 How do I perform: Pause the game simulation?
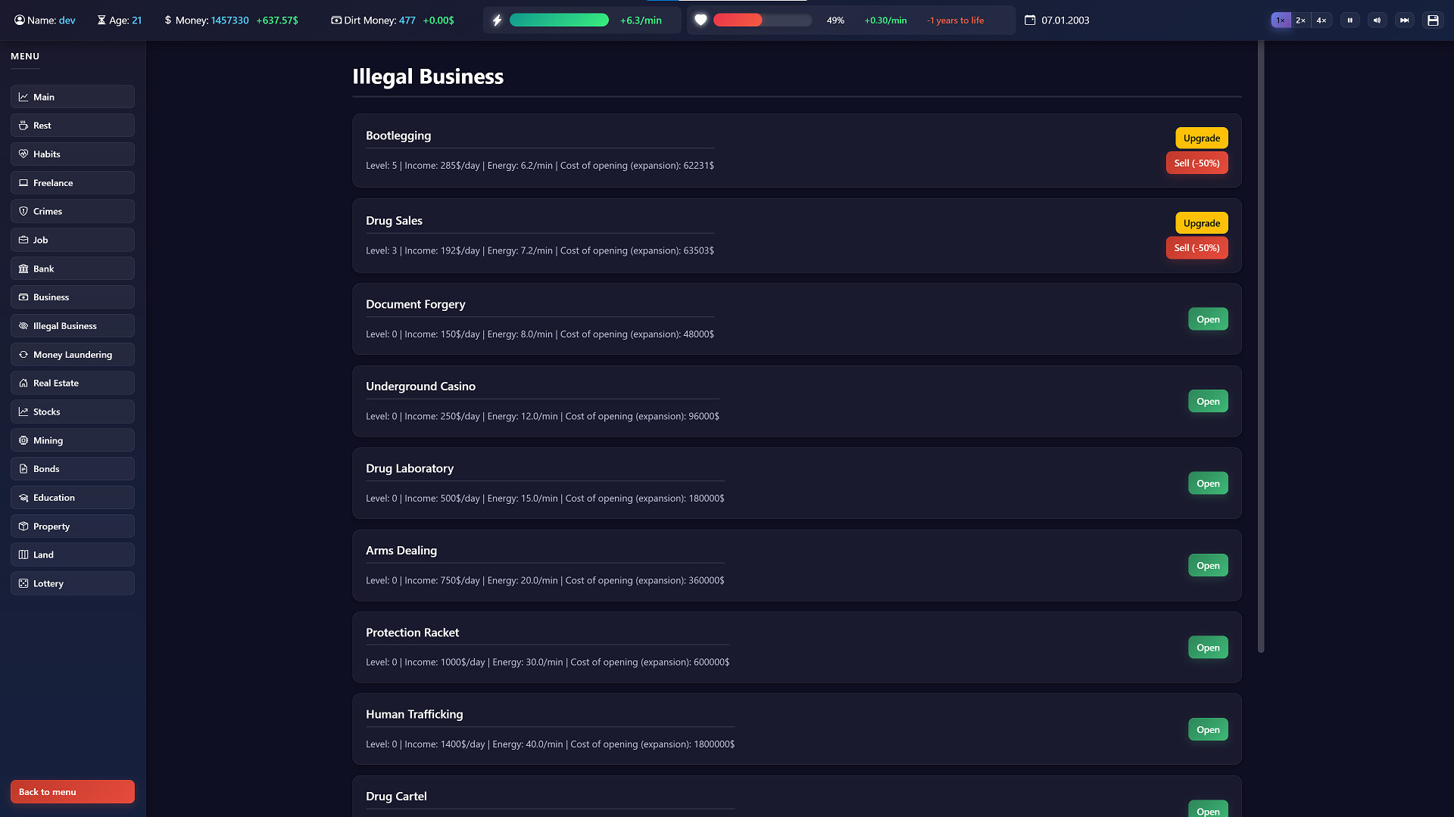(1350, 20)
